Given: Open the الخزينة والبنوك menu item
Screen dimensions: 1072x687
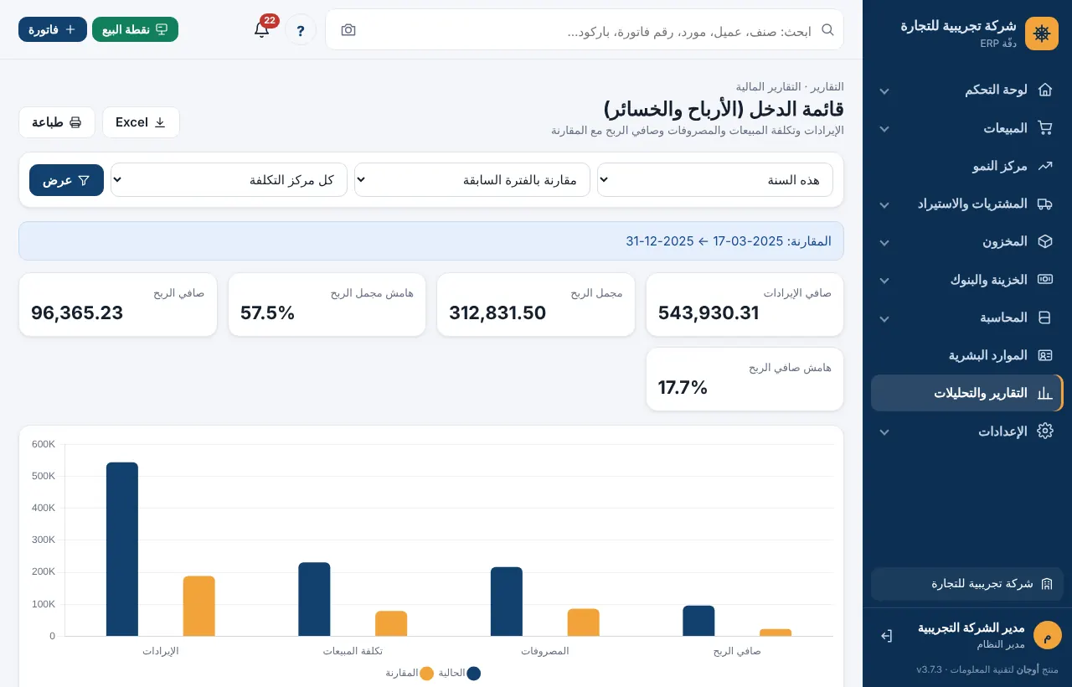Looking at the screenshot, I should pos(967,280).
